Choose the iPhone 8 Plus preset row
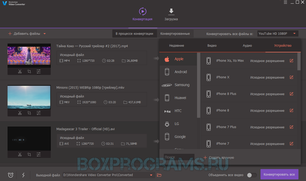The height and width of the screenshot is (181, 306). (x=249, y=94)
